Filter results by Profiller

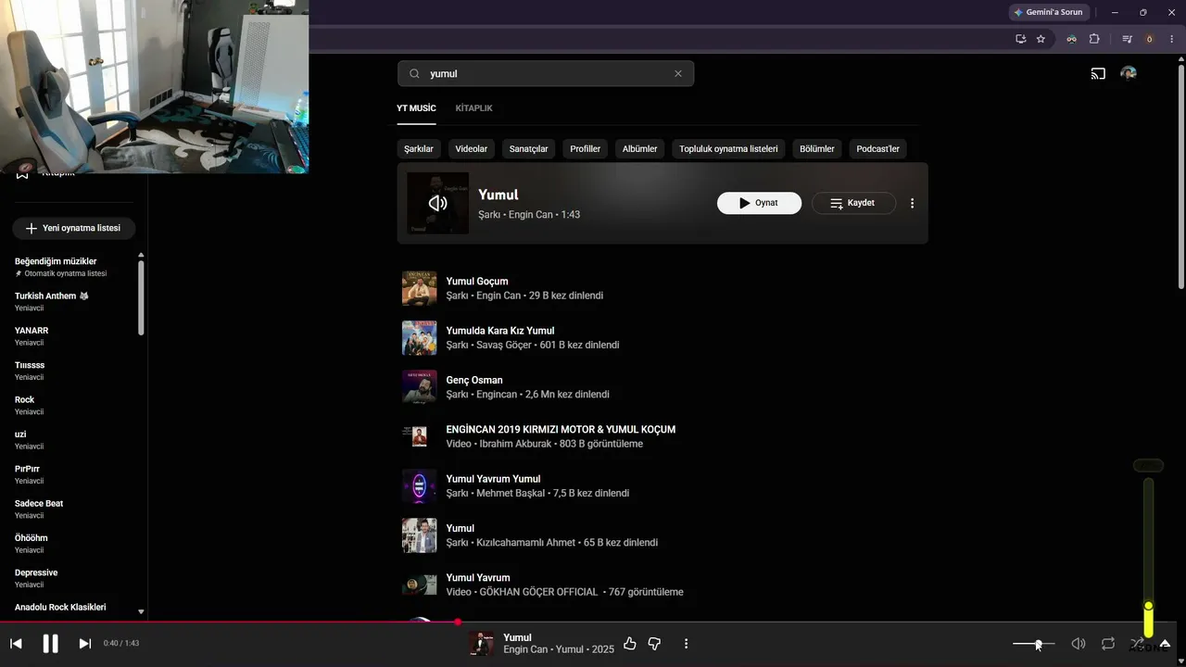point(586,149)
